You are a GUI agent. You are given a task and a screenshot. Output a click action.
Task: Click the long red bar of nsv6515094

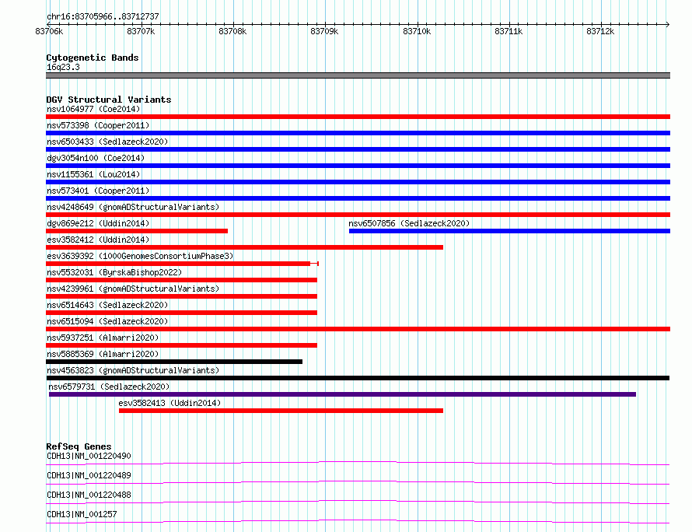[x=358, y=329]
